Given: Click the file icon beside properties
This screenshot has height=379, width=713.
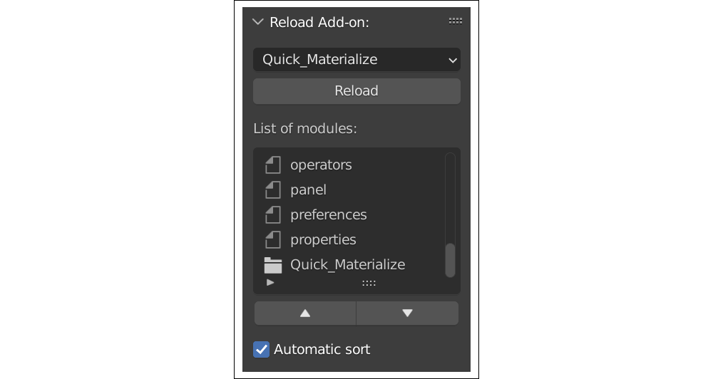Looking at the screenshot, I should 273,240.
